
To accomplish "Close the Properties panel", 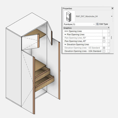I will pyautogui.click(x=112, y=8).
